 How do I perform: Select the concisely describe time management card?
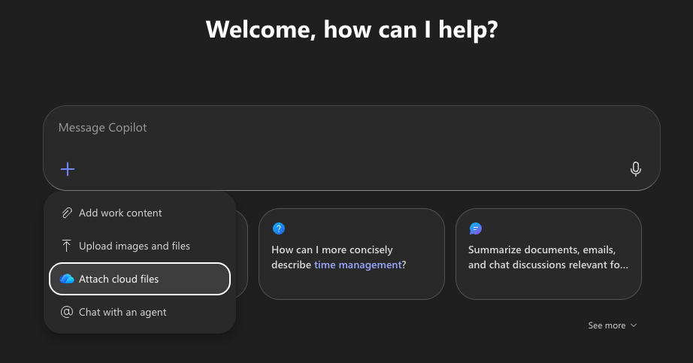pos(351,254)
